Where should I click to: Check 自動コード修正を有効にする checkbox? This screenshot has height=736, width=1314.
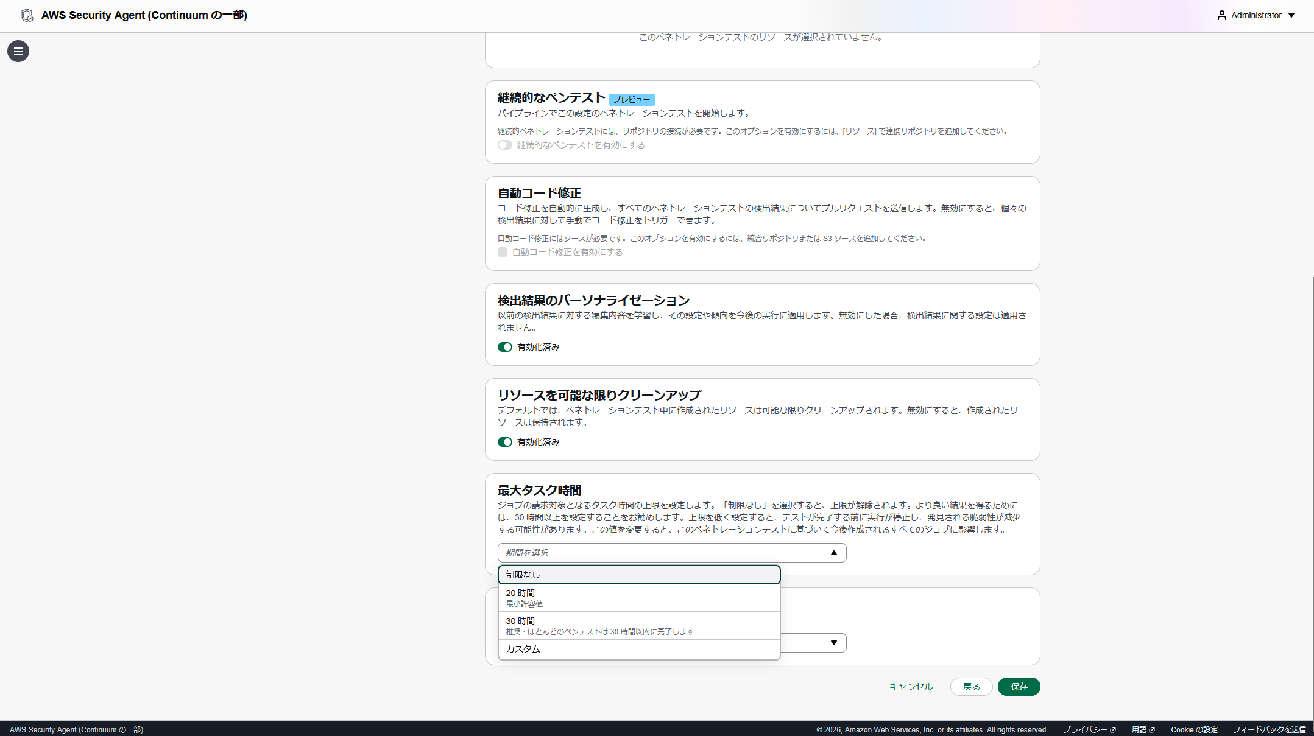click(x=503, y=252)
